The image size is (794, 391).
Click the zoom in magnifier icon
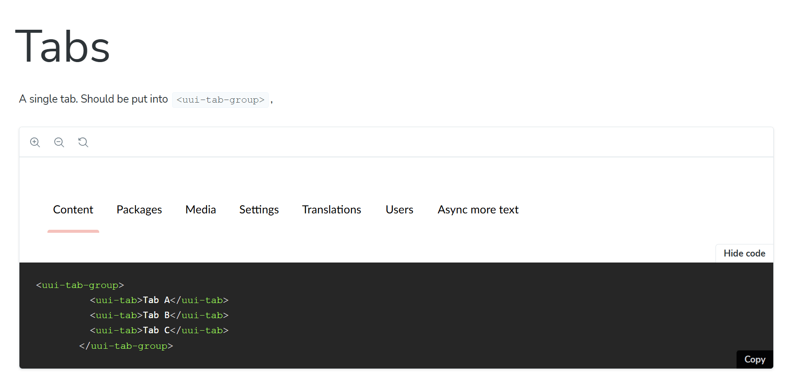[x=35, y=142]
